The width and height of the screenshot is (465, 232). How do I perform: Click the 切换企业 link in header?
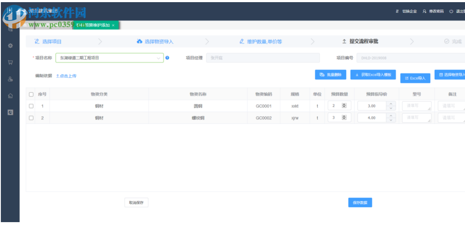click(409, 11)
